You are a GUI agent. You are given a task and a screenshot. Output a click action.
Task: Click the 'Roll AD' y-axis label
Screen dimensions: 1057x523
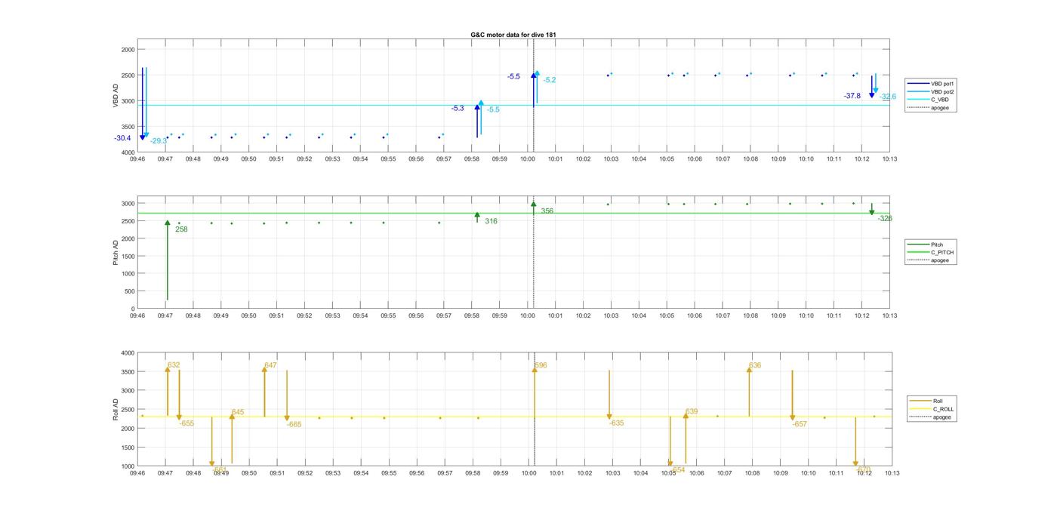[x=116, y=410]
